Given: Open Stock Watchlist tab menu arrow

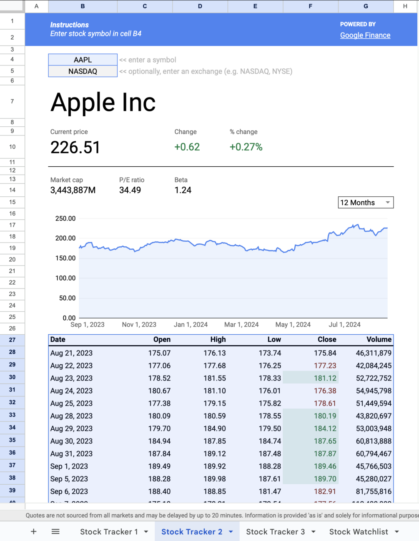Looking at the screenshot, I should pyautogui.click(x=397, y=532).
